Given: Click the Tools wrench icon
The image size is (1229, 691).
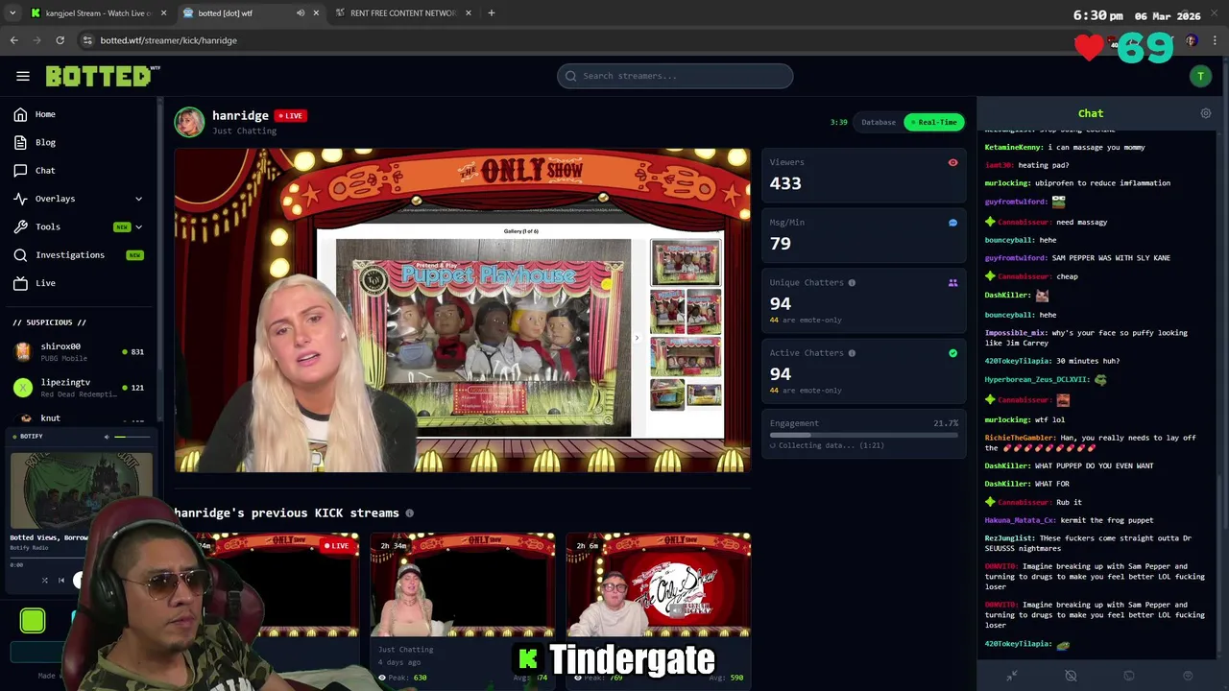Looking at the screenshot, I should pyautogui.click(x=20, y=226).
